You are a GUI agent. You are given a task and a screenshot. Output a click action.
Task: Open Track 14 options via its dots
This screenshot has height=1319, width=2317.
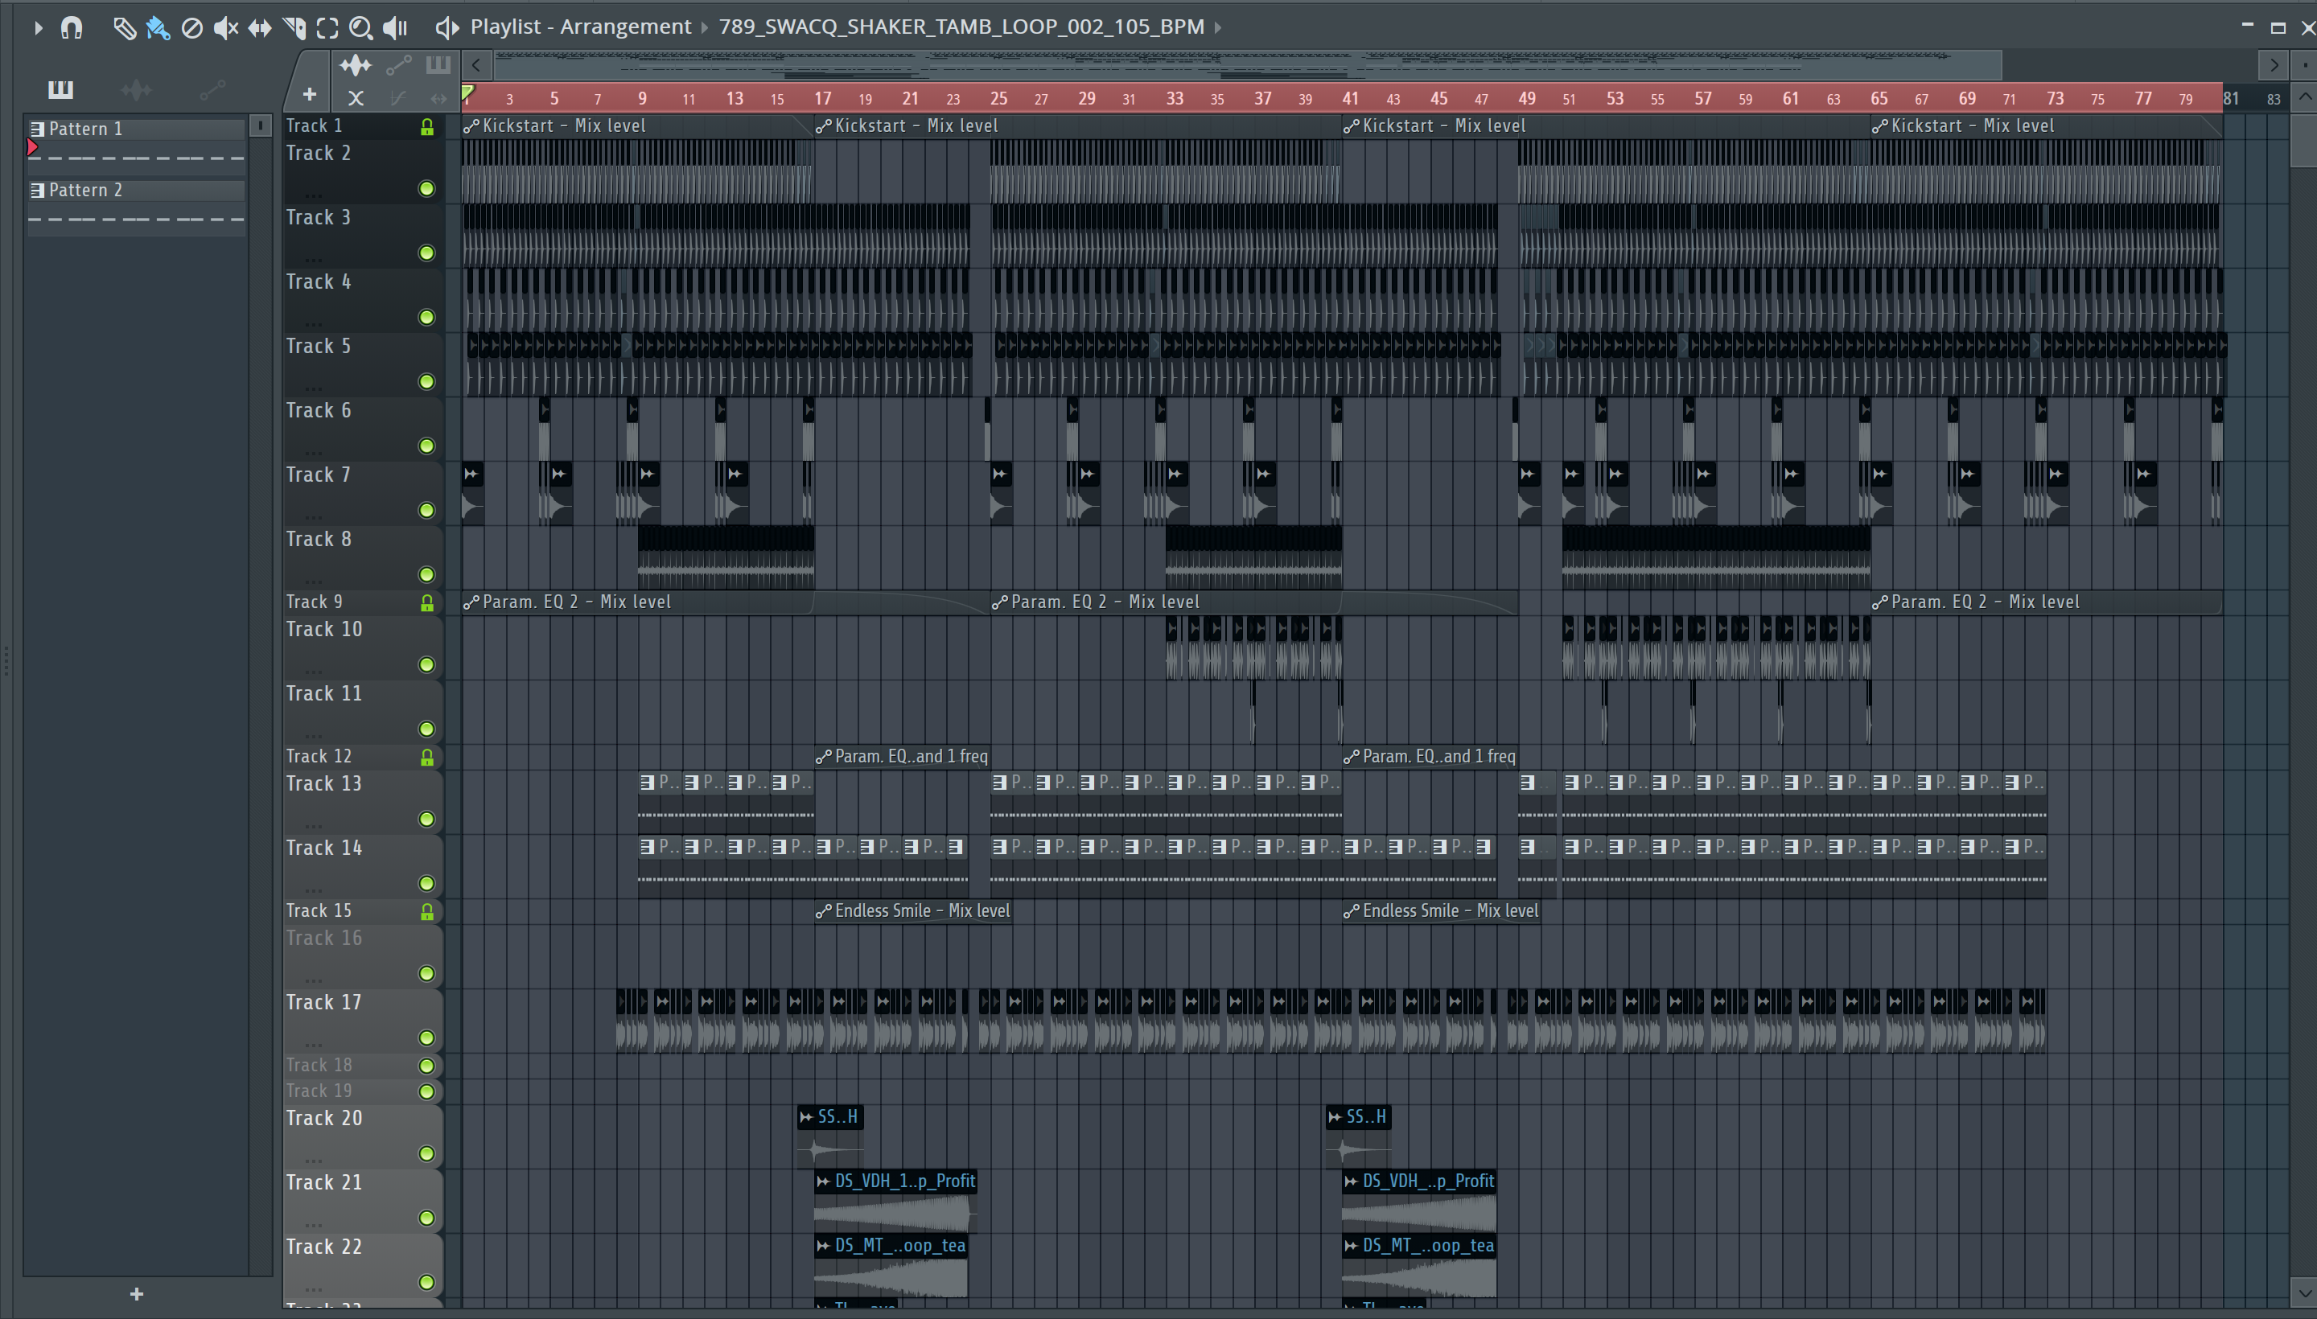314,890
